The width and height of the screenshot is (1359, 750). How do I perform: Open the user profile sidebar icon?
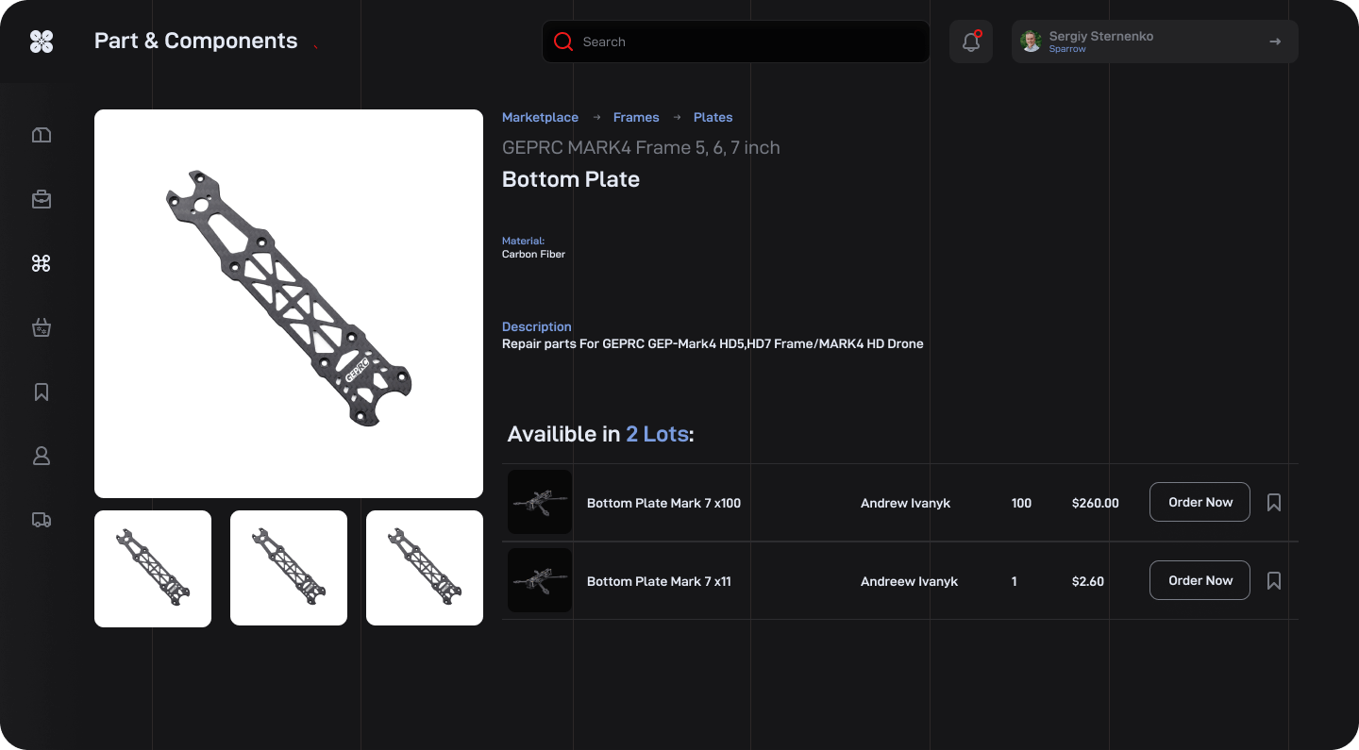[x=42, y=456]
